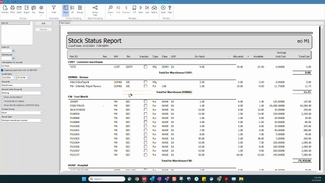Jump to the Last page
325x183 pixels.
(x=147, y=9)
